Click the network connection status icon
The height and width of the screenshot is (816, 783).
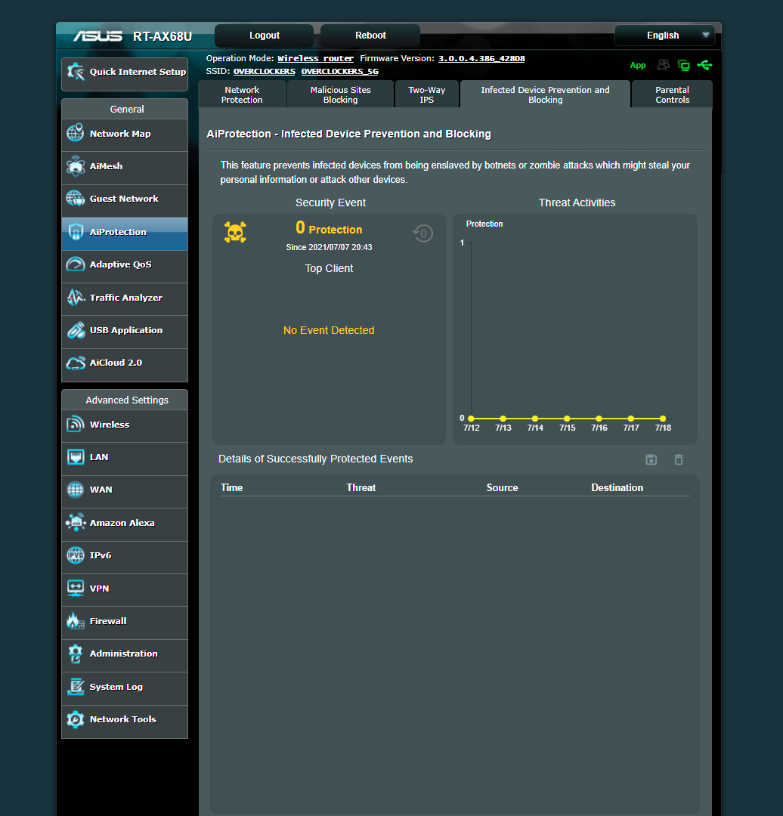coord(683,65)
